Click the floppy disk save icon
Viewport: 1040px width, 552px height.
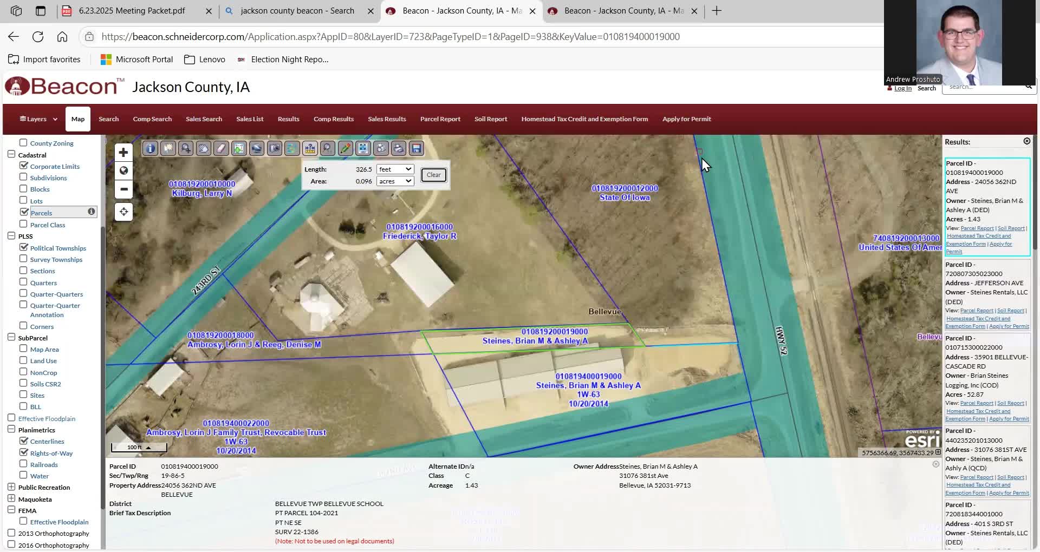pyautogui.click(x=416, y=148)
